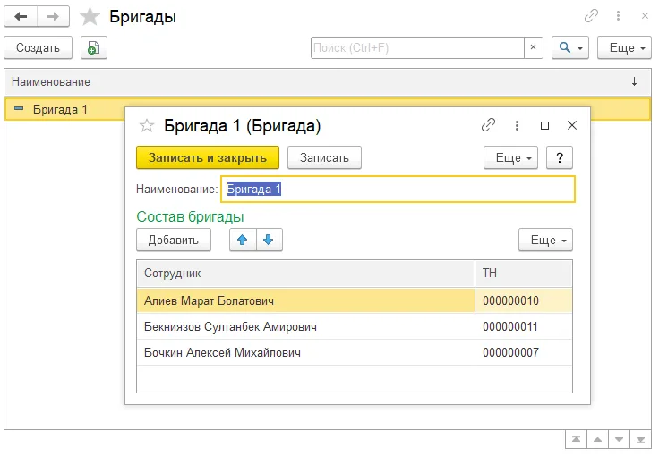Select Бочкин Алексей Михайлович
Viewport: 659px width, 456px height.
(x=305, y=353)
